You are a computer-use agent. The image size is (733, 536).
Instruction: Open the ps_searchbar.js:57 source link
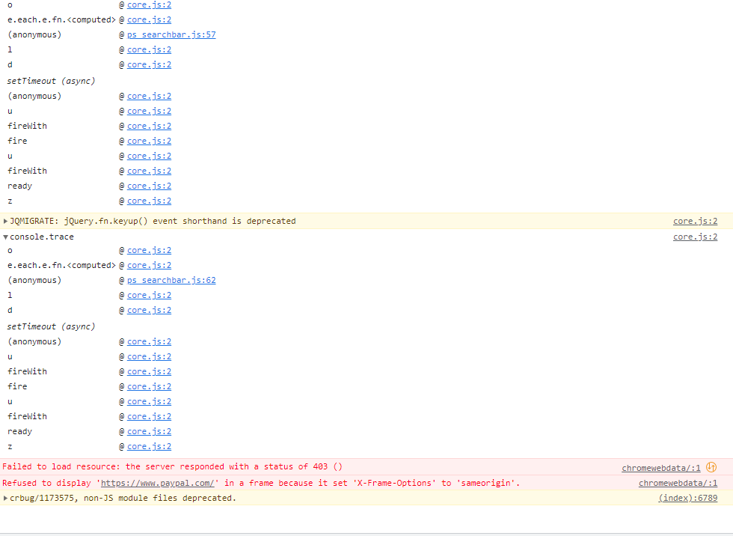pyautogui.click(x=171, y=34)
